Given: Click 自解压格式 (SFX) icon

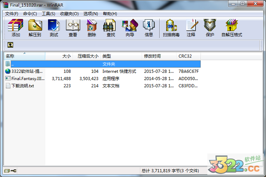Looking at the screenshot, I should click(232, 28).
